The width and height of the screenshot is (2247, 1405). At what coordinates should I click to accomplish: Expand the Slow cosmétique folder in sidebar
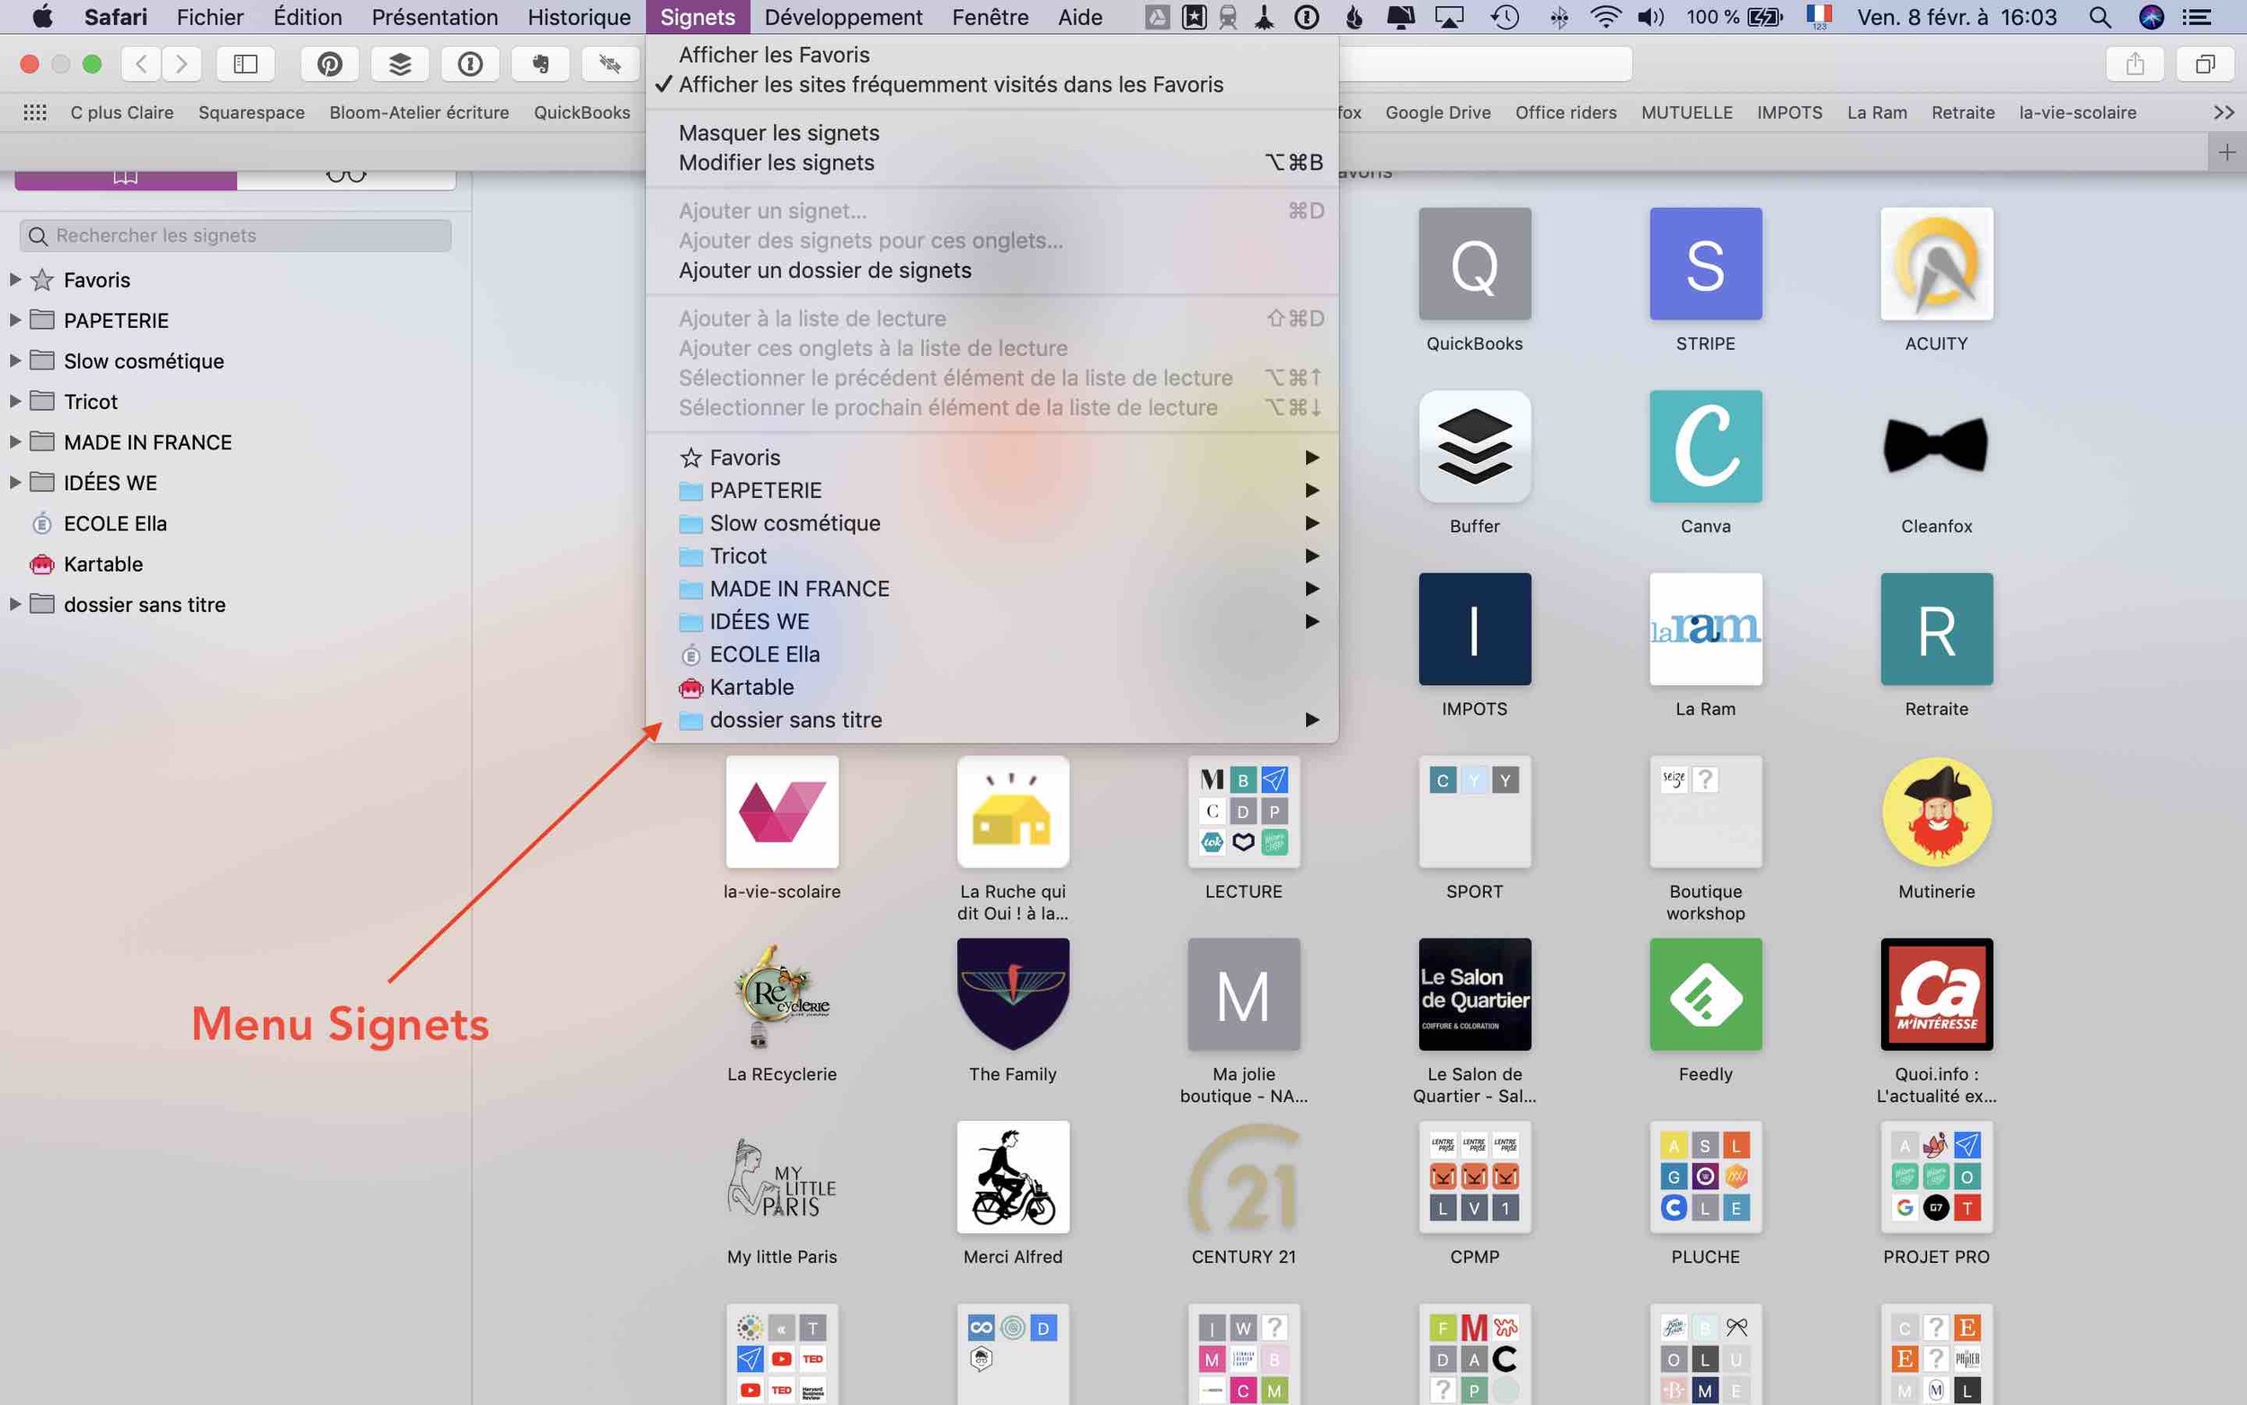point(15,360)
